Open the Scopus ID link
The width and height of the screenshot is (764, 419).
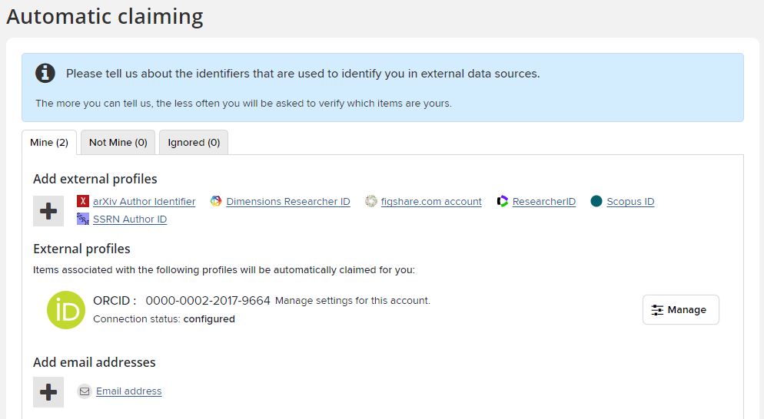(630, 202)
